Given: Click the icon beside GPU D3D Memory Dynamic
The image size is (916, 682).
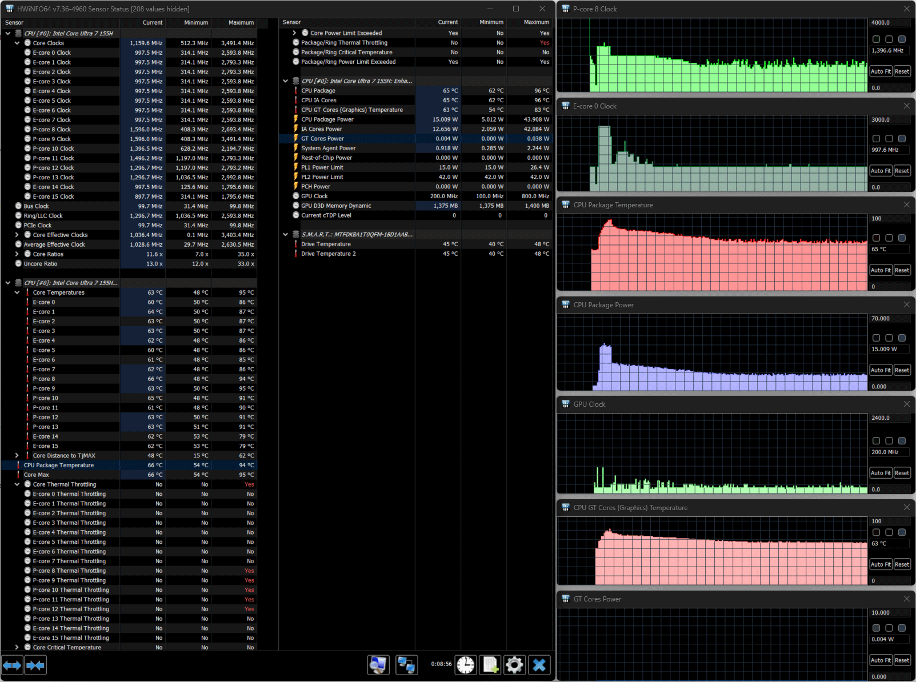Looking at the screenshot, I should click(x=296, y=206).
